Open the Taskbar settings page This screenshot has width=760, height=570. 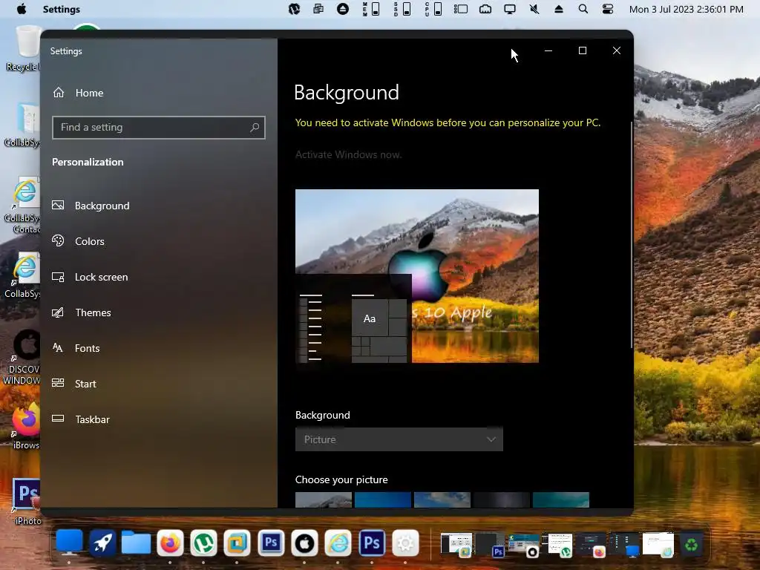click(x=80, y=419)
